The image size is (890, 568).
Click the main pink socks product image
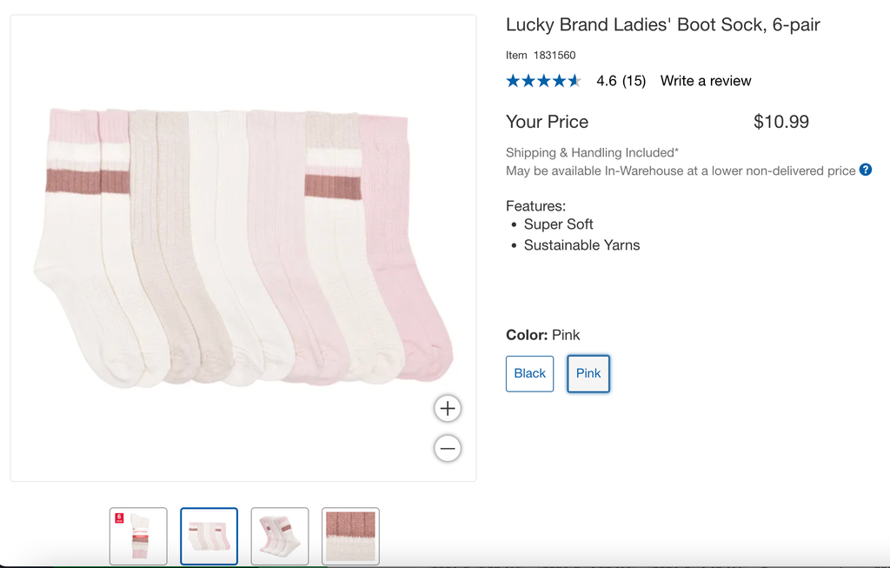(x=243, y=248)
